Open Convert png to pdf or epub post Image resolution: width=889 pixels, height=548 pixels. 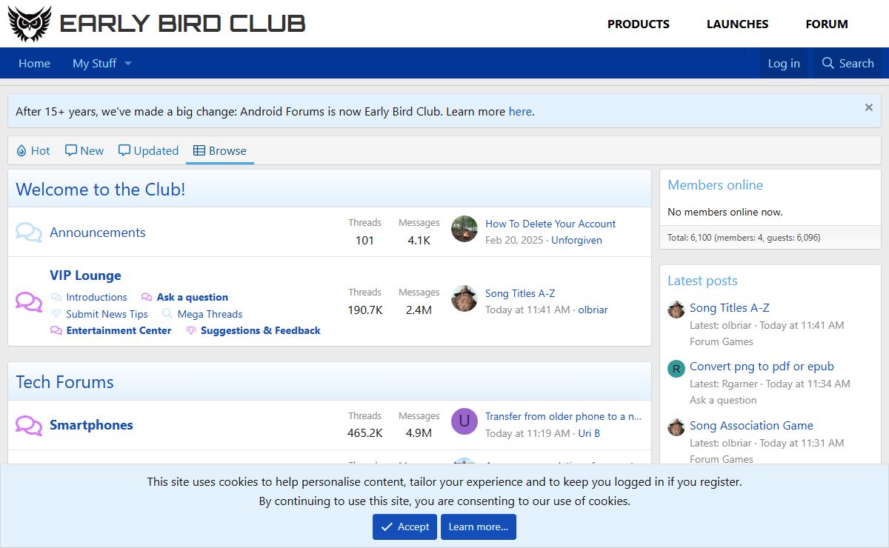pyautogui.click(x=762, y=366)
